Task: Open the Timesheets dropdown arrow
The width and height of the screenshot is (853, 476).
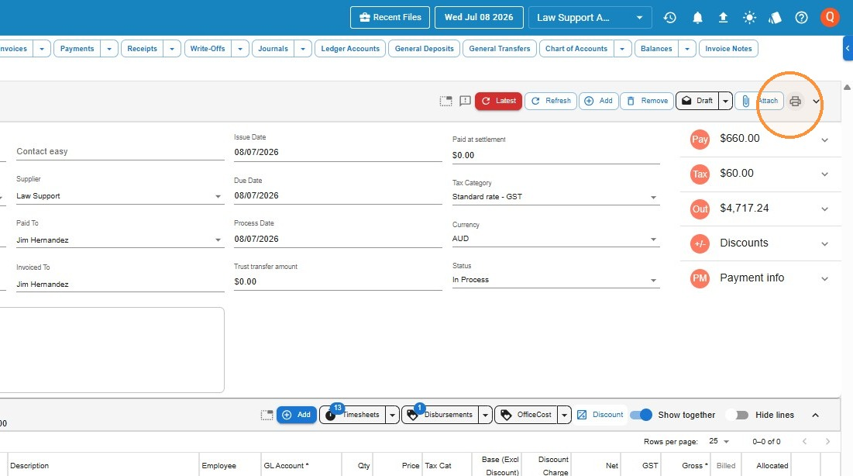Action: click(x=392, y=415)
